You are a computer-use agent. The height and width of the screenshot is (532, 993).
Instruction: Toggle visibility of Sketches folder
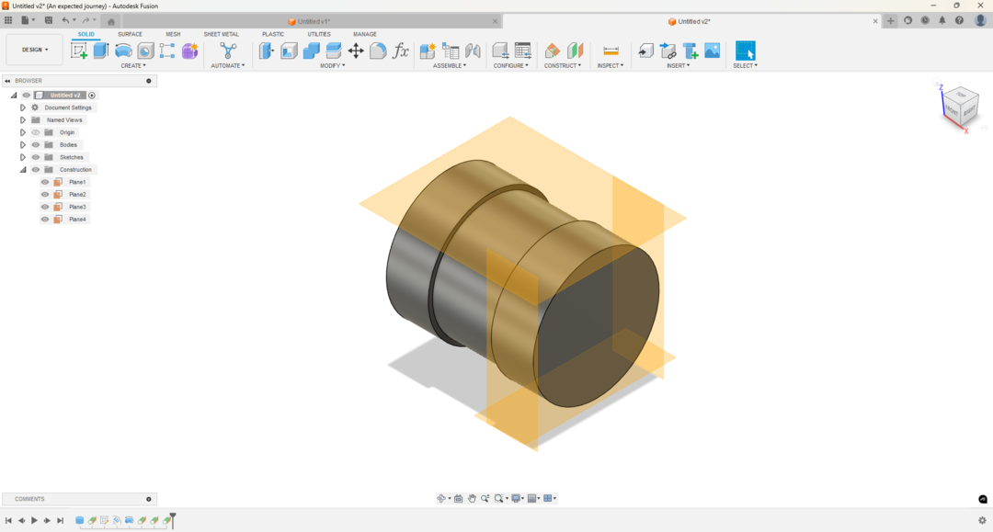(x=36, y=157)
